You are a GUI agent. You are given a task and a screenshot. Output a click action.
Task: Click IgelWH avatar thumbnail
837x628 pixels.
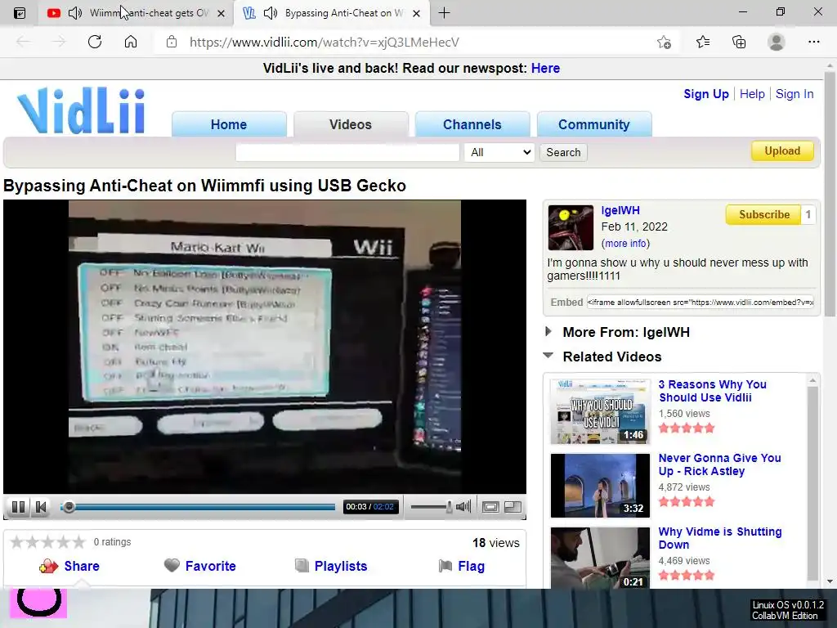pyautogui.click(x=570, y=227)
